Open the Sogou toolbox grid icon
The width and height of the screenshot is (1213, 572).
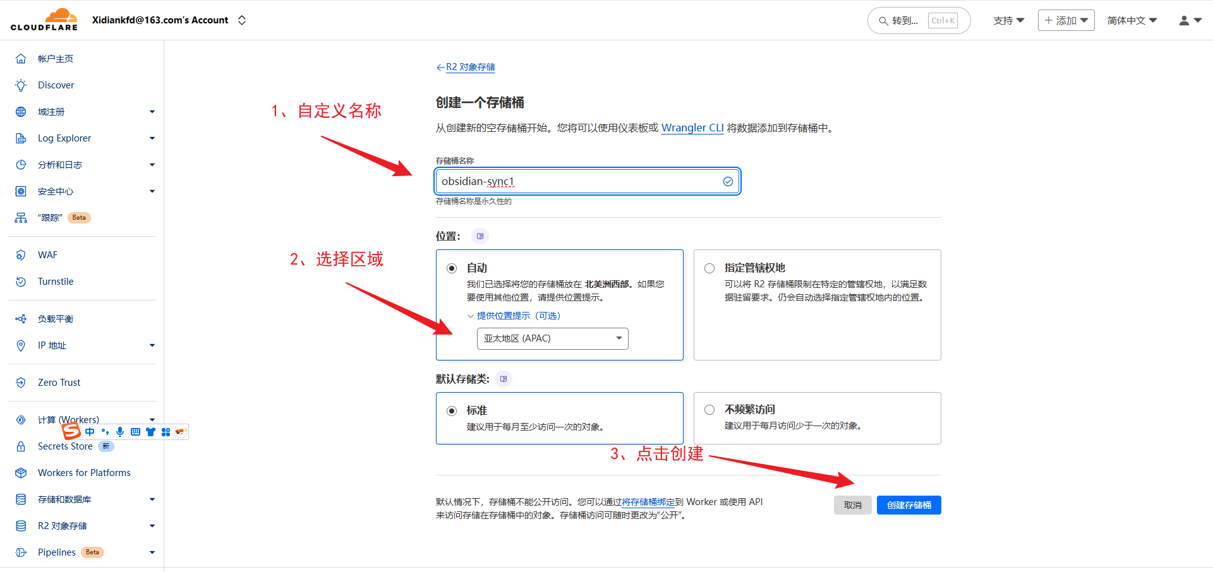tap(166, 432)
